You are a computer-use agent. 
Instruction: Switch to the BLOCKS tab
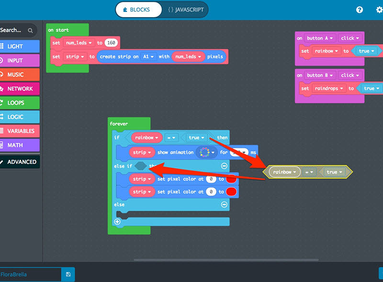coord(138,9)
